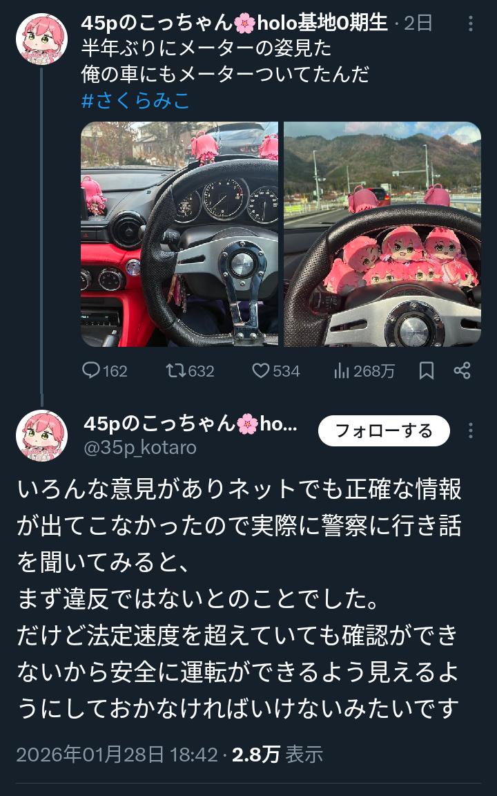Open the left photo showing gauge cluster
The width and height of the screenshot is (497, 796).
tap(179, 234)
